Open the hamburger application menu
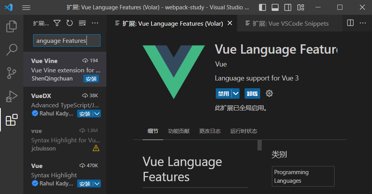This screenshot has height=194, width=372. tap(26, 7)
